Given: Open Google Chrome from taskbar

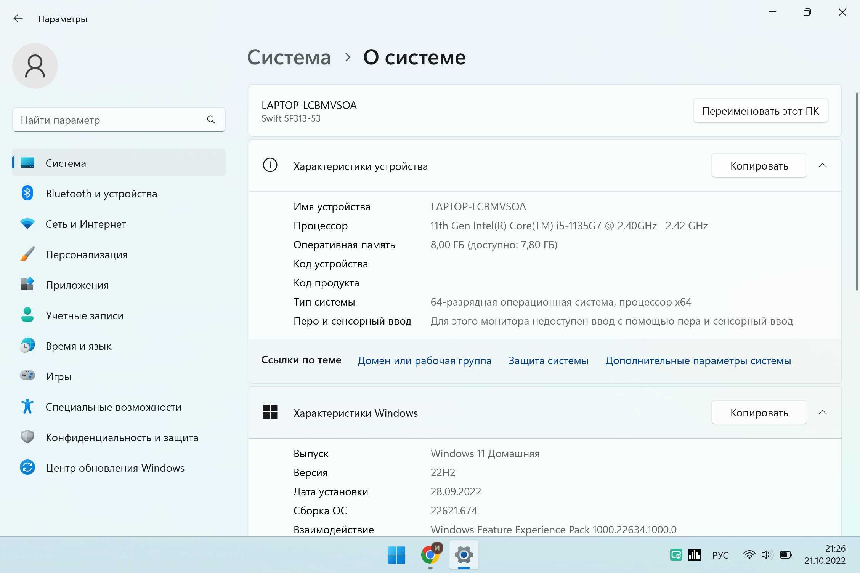Looking at the screenshot, I should click(x=431, y=554).
